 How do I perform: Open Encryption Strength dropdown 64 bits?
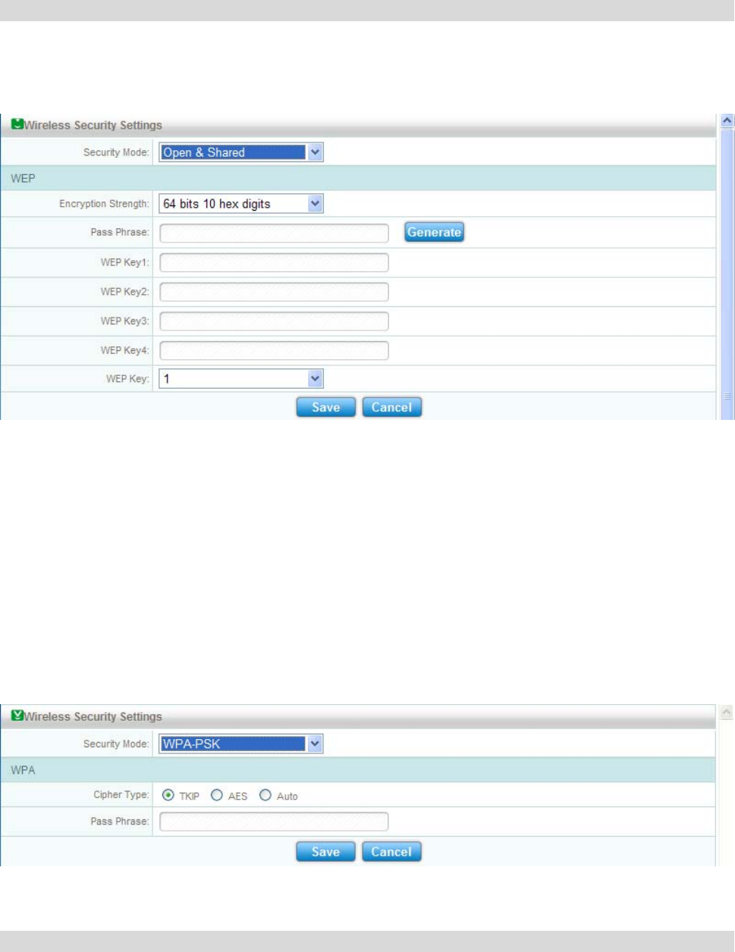pos(241,204)
